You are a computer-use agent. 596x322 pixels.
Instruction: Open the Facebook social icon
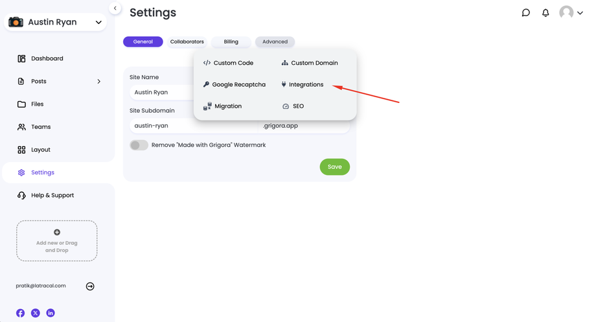click(21, 313)
